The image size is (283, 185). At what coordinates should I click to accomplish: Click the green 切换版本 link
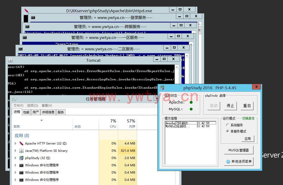[x=249, y=118]
